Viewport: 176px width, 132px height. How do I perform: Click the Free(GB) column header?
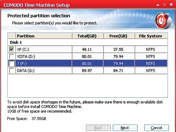[x=119, y=36]
